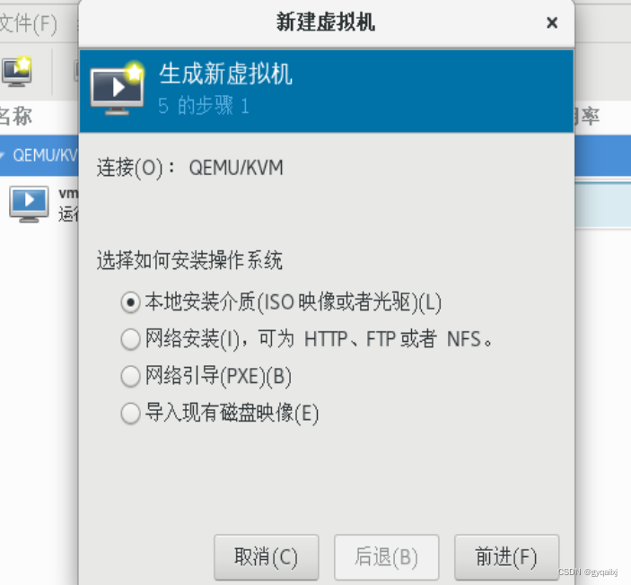The image size is (631, 585).
Task: Select the vm monitor icon in list
Action: (x=29, y=204)
